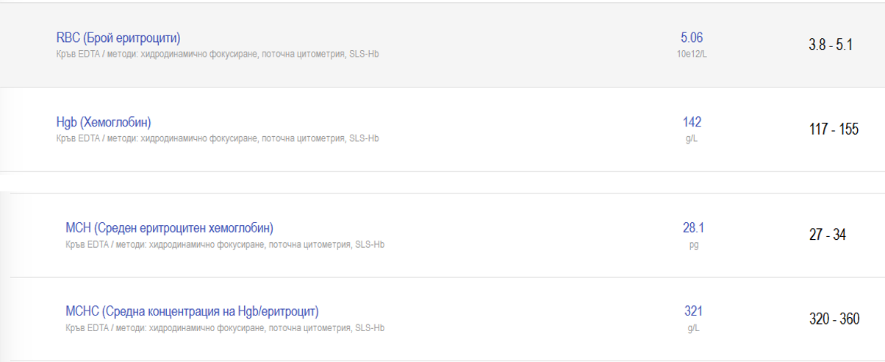This screenshot has height=362, width=885.
Task: Click the Hgb (Хемоглобин) test name
Action: click(x=104, y=122)
